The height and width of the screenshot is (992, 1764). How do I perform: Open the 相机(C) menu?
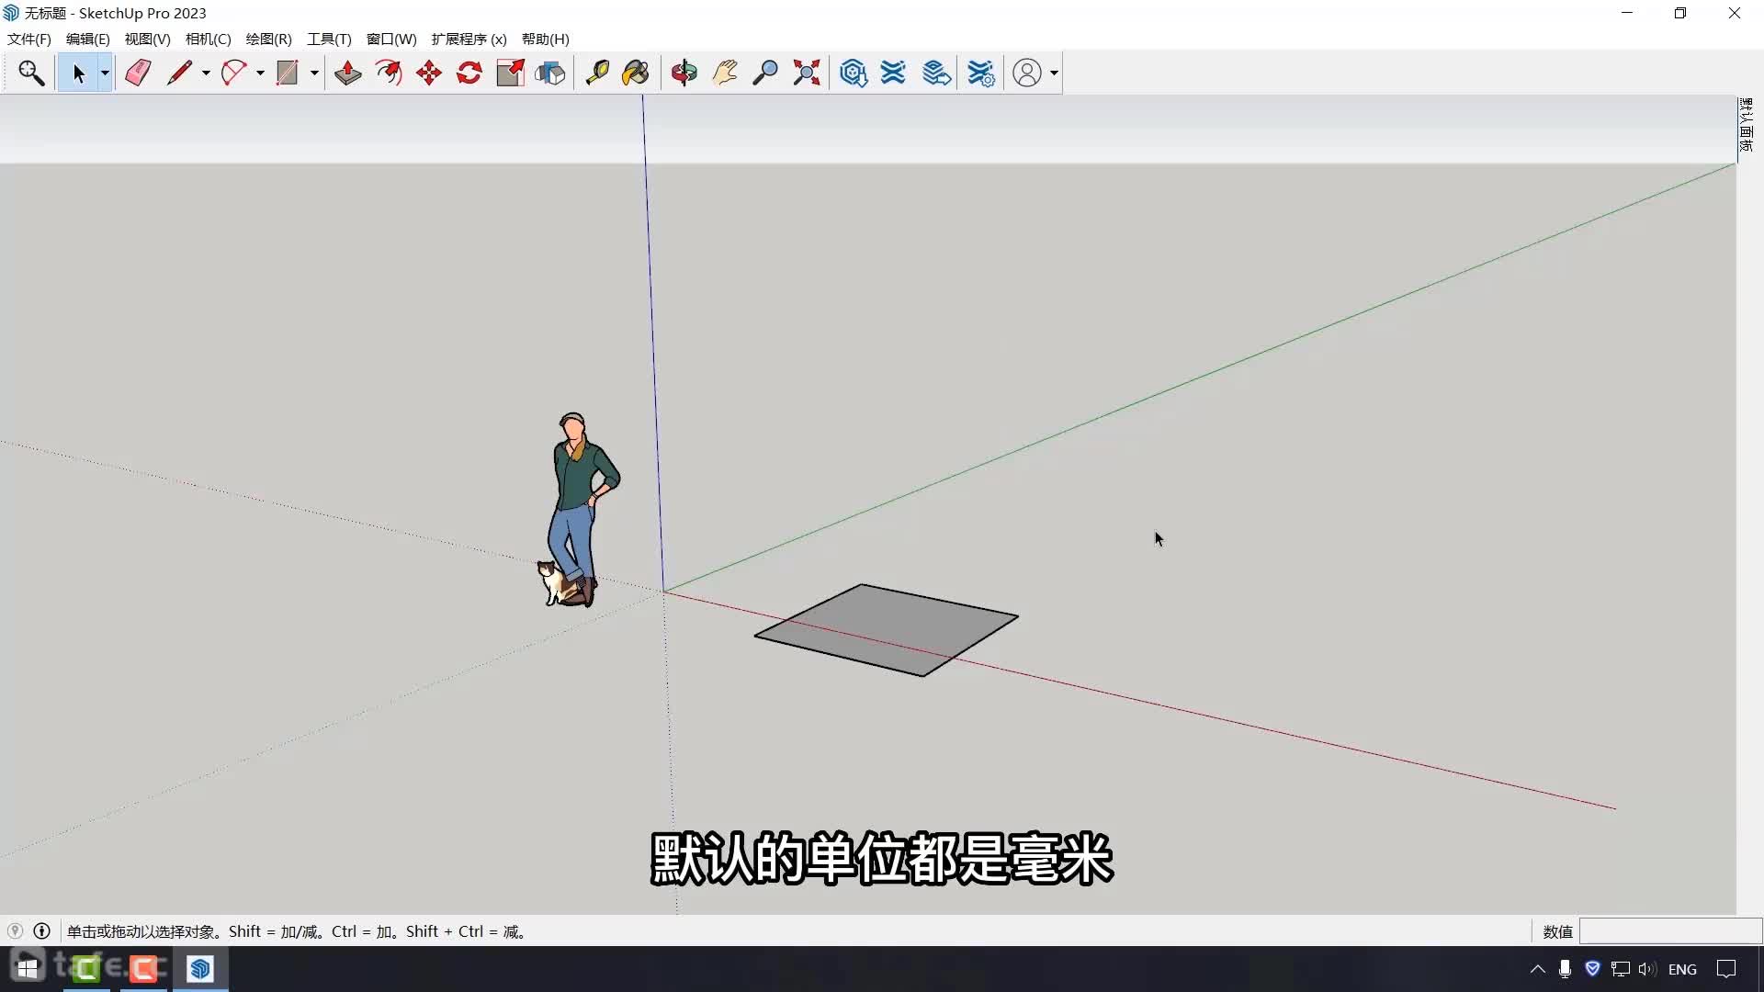coord(209,39)
